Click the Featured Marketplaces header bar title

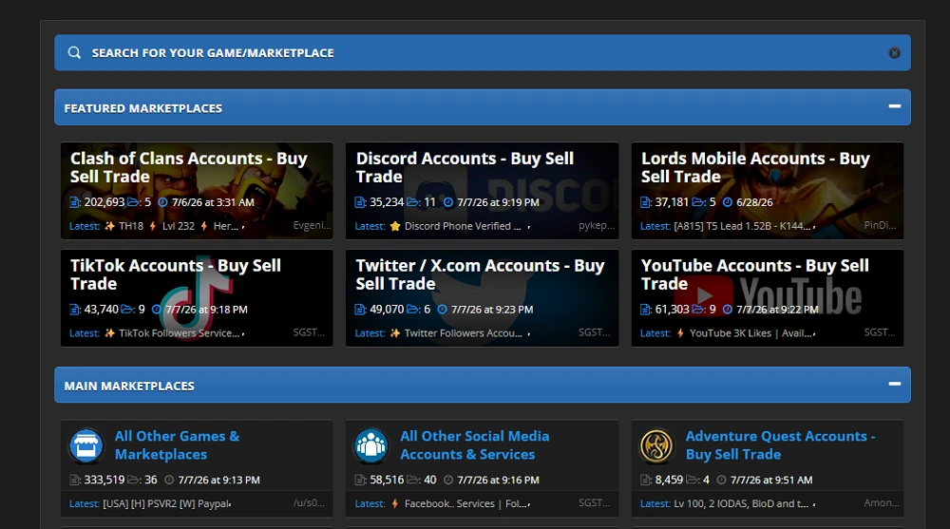143,108
